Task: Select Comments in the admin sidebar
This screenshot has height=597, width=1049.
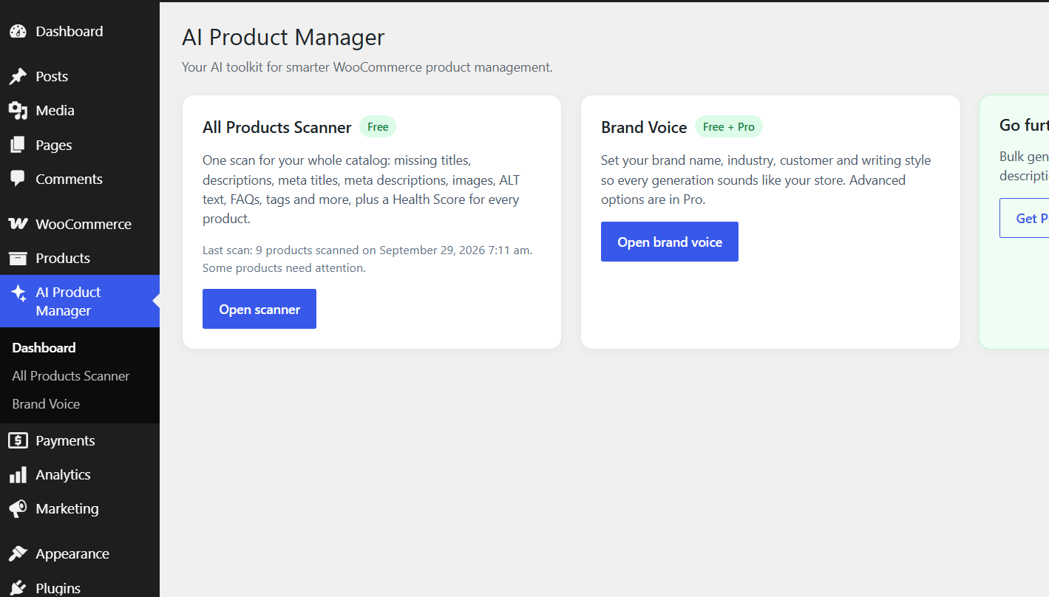Action: coord(80,180)
